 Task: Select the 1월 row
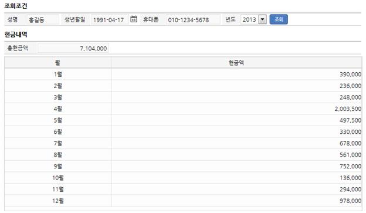[x=183, y=75]
